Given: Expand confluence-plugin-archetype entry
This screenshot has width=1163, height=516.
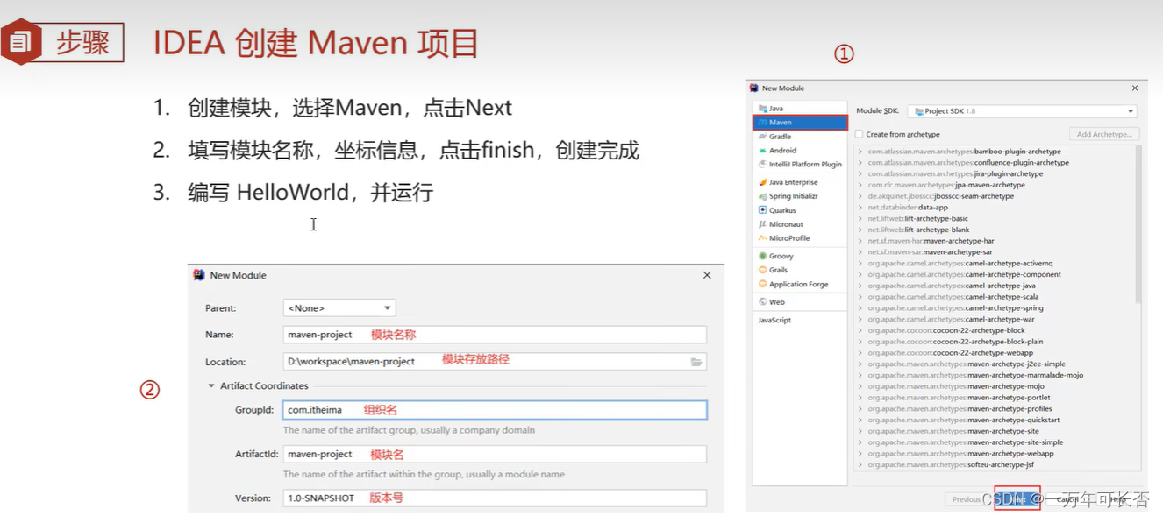Looking at the screenshot, I should [860, 163].
